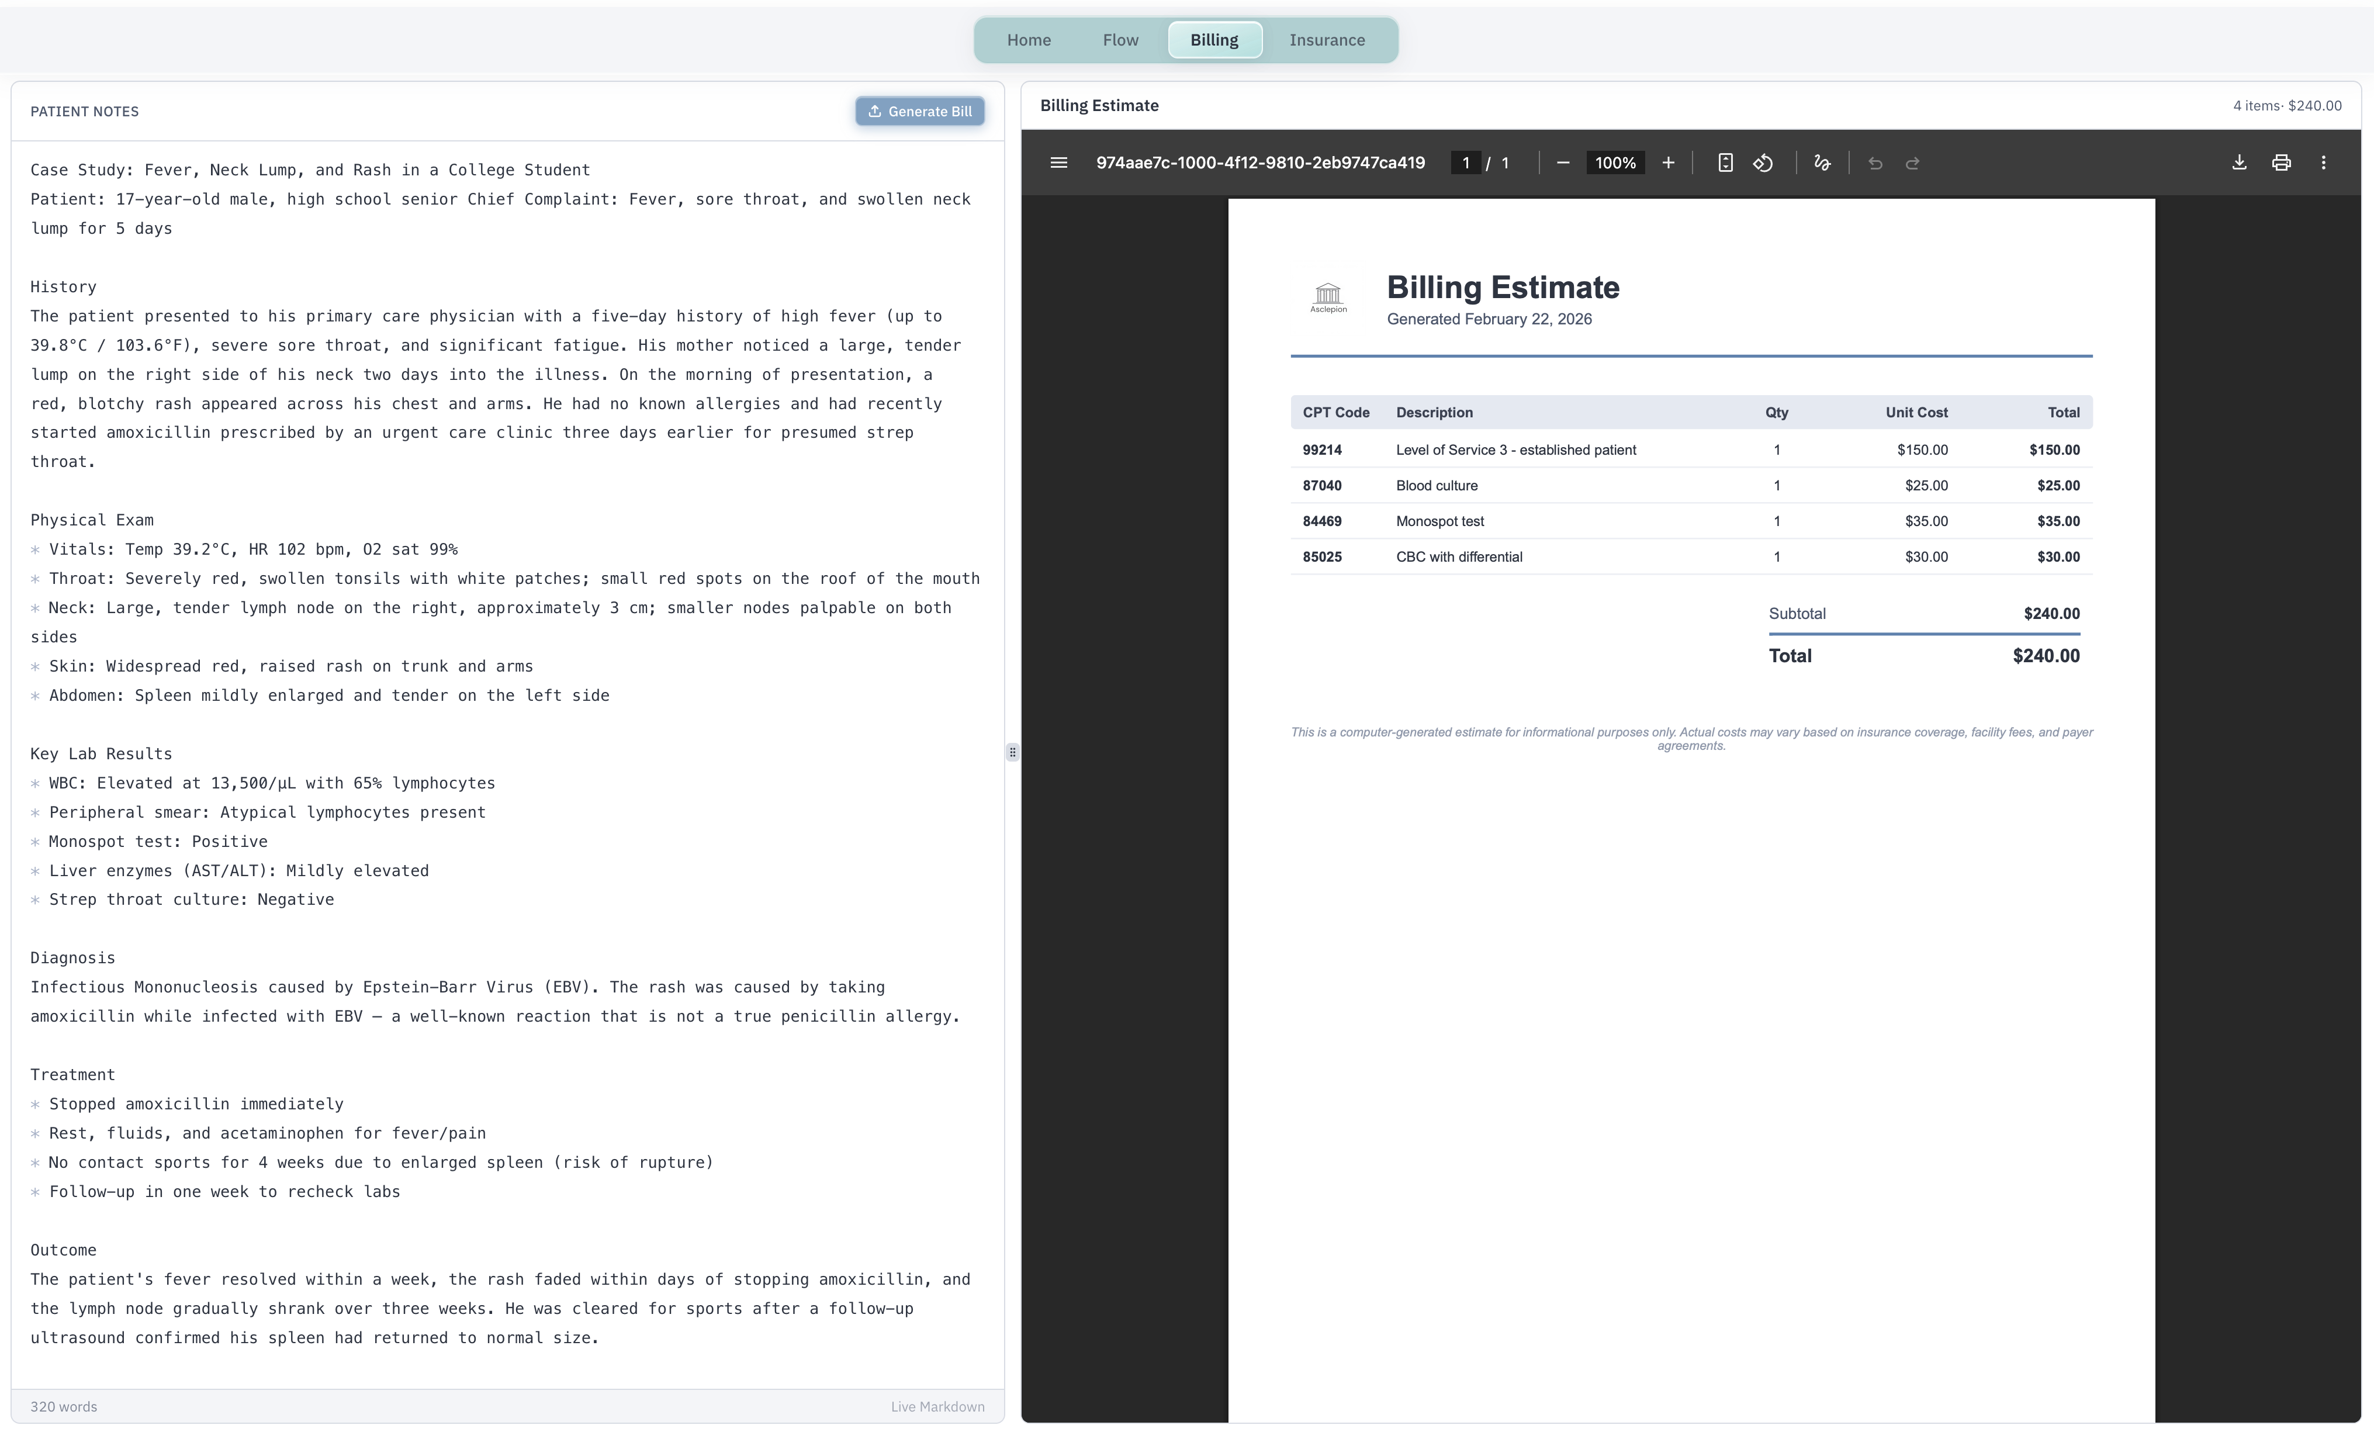Click the undo arrow in PDF toolbar
The height and width of the screenshot is (1432, 2374).
pyautogui.click(x=1875, y=163)
